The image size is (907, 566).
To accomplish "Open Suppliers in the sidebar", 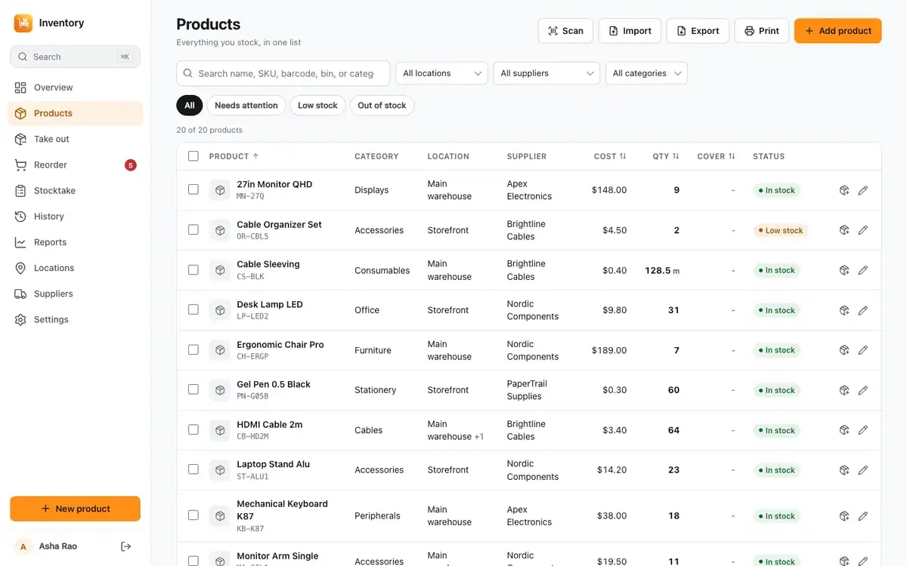I will point(75,294).
